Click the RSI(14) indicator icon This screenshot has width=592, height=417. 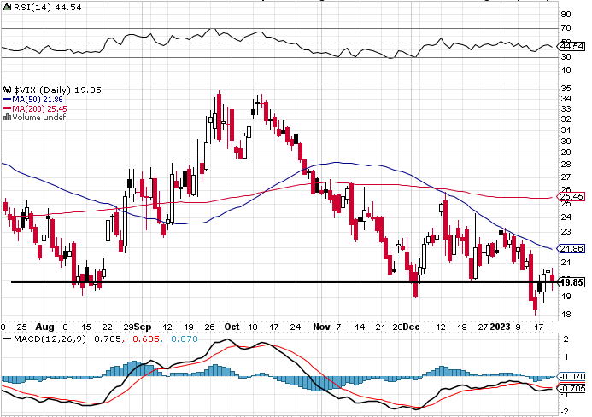(x=7, y=7)
